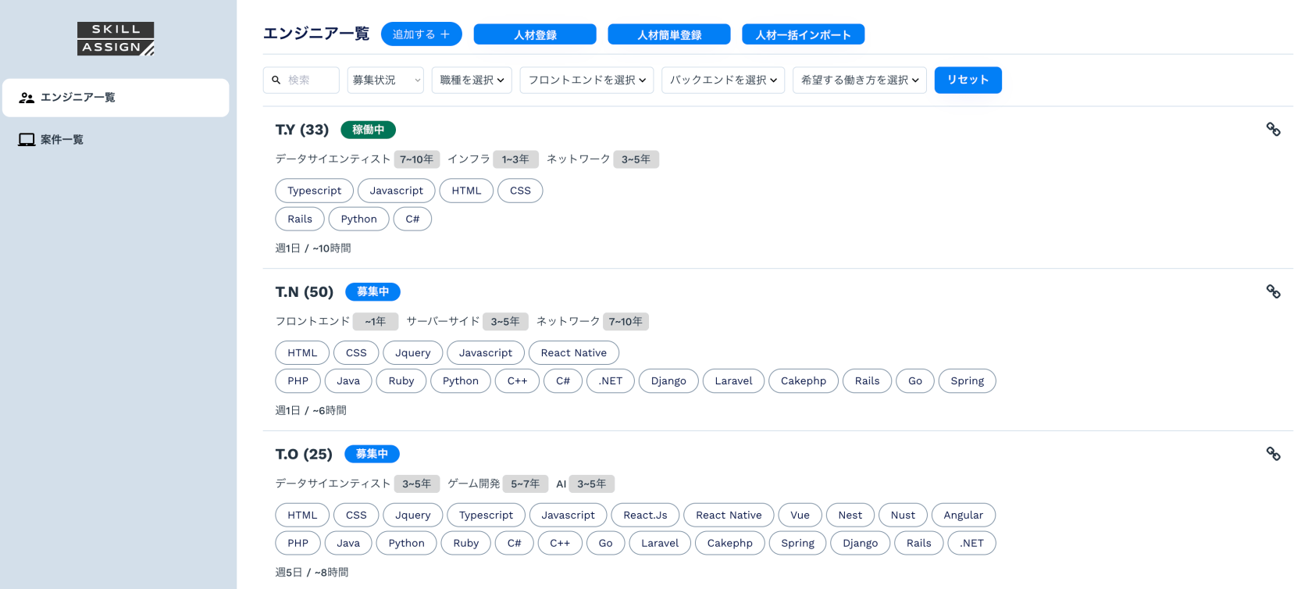Click the 人材簡単登録 button
The image size is (1301, 589).
[669, 35]
